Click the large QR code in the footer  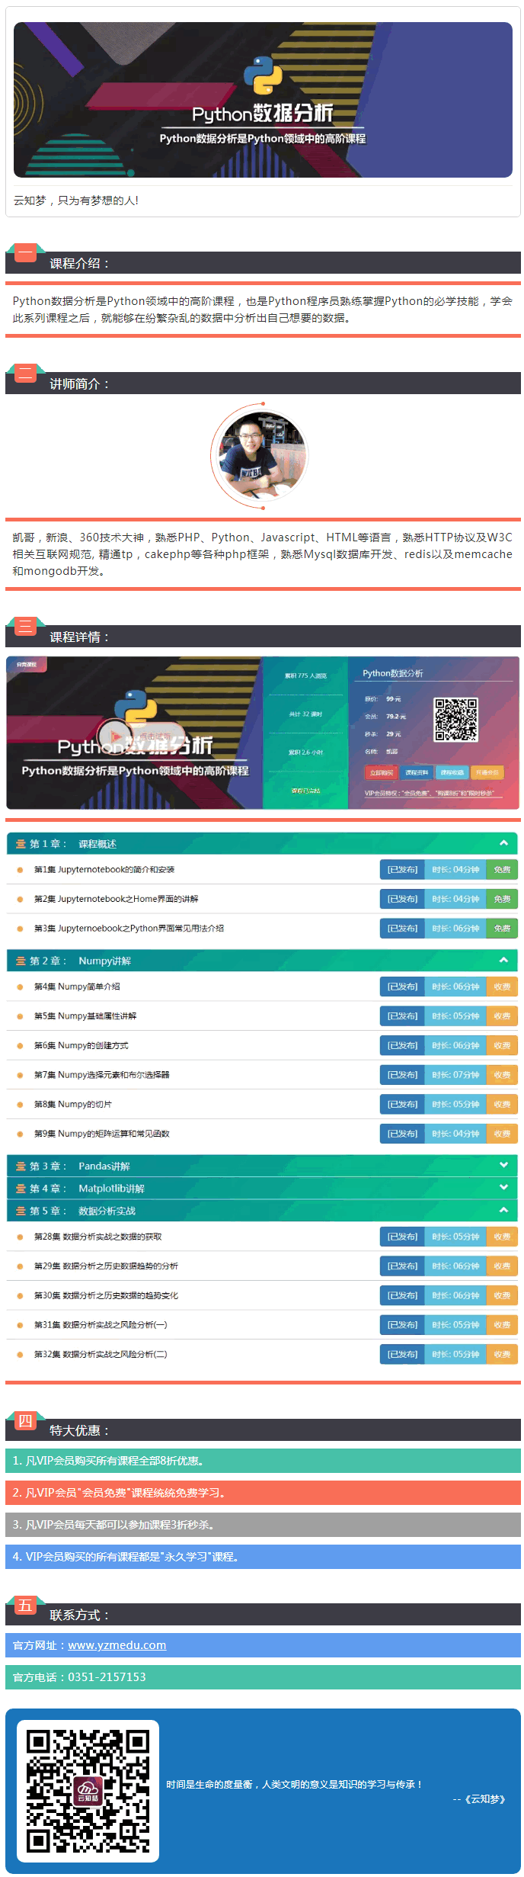tap(88, 1790)
